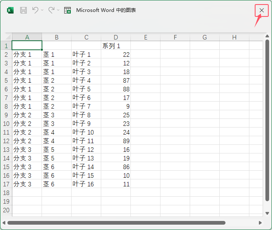The height and width of the screenshot is (230, 272).
Task: Click cell with value 11
Action: pos(116,184)
